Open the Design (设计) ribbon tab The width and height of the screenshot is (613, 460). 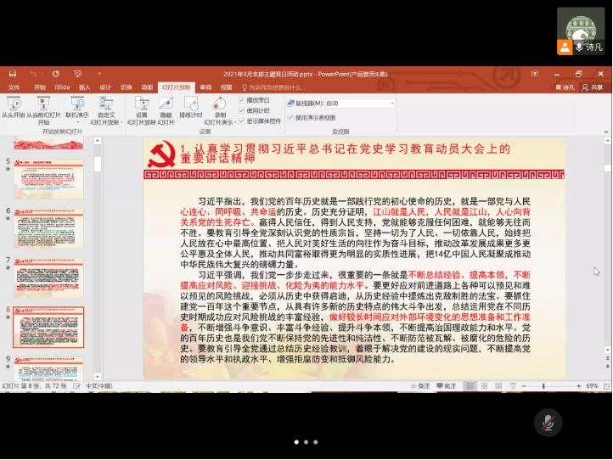point(105,87)
